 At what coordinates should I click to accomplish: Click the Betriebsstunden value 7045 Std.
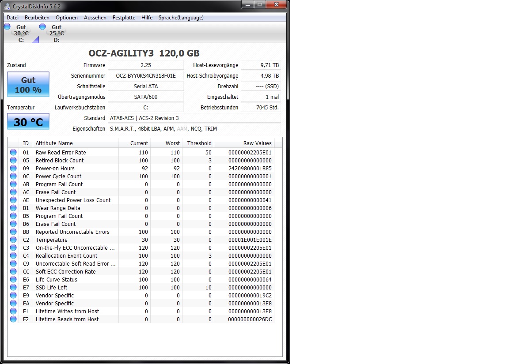[x=261, y=107]
